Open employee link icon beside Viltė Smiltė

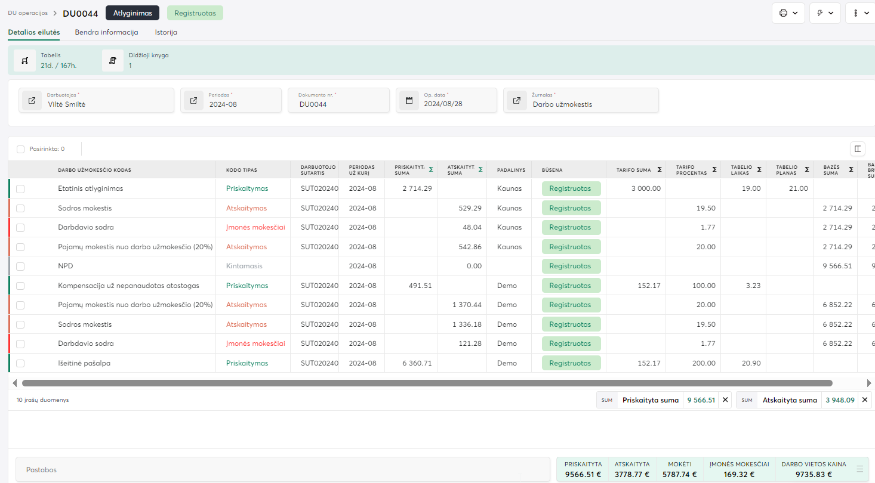click(x=32, y=100)
